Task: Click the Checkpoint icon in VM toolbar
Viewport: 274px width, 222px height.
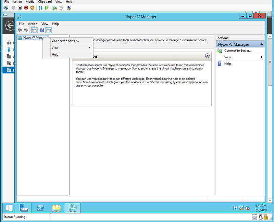Action: point(54,8)
